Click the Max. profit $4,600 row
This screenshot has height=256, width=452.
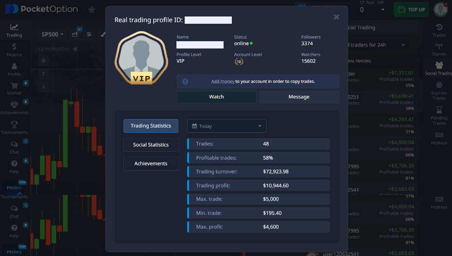coord(259,227)
